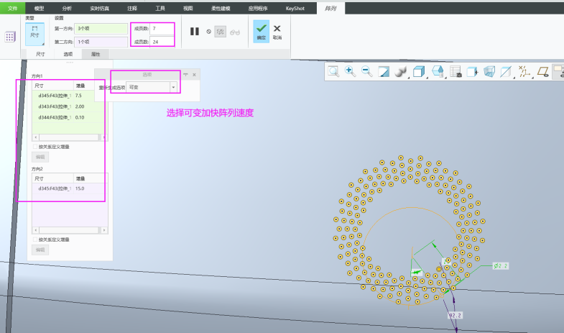Click the Zoom Out magnifier icon
The height and width of the screenshot is (333, 564).
pos(367,71)
